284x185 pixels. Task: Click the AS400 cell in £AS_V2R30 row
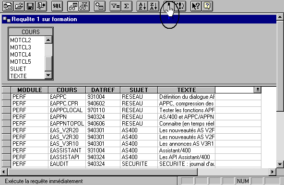coord(139,137)
